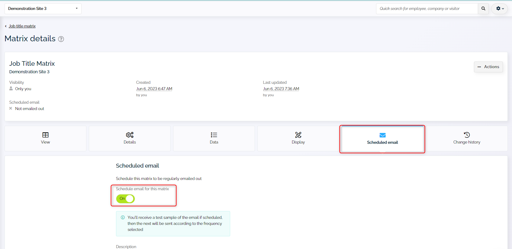Click the Details gears icon
This screenshot has height=249, width=512.
coord(130,135)
